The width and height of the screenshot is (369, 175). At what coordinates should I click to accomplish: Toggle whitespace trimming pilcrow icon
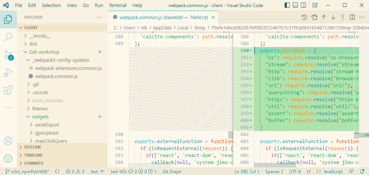click(x=343, y=17)
